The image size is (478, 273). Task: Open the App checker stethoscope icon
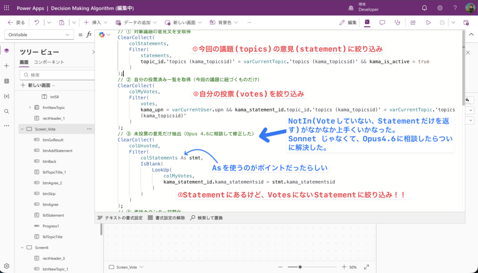coord(398,22)
